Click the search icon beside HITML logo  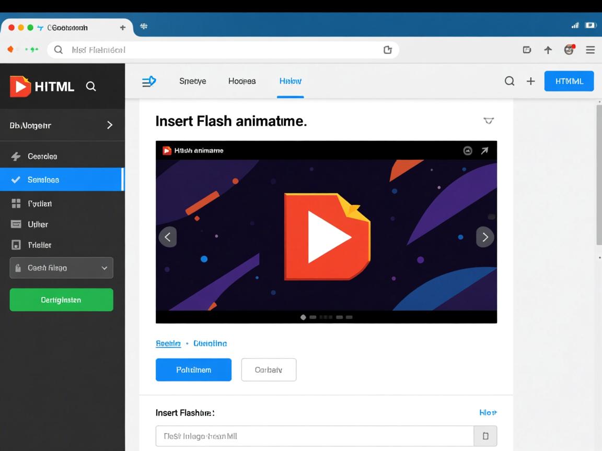91,86
